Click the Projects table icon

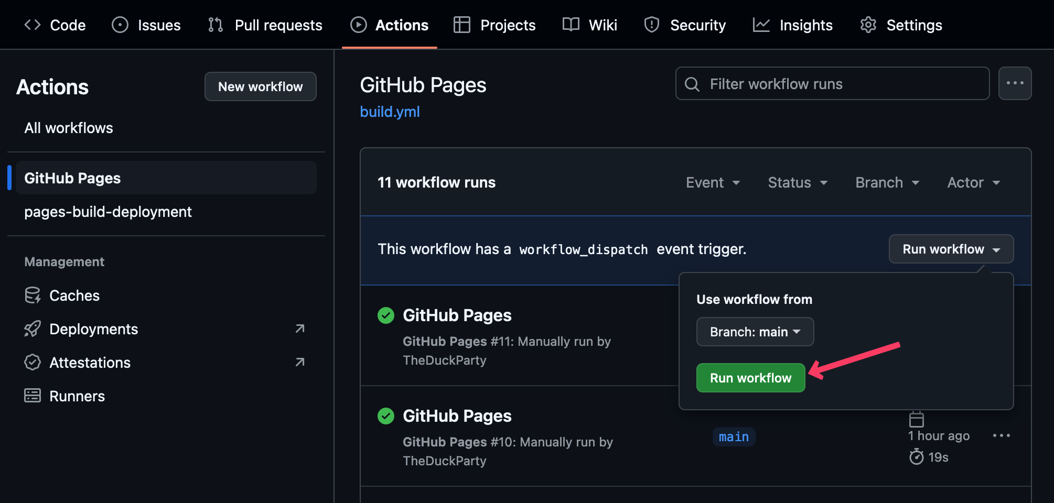[x=462, y=25]
